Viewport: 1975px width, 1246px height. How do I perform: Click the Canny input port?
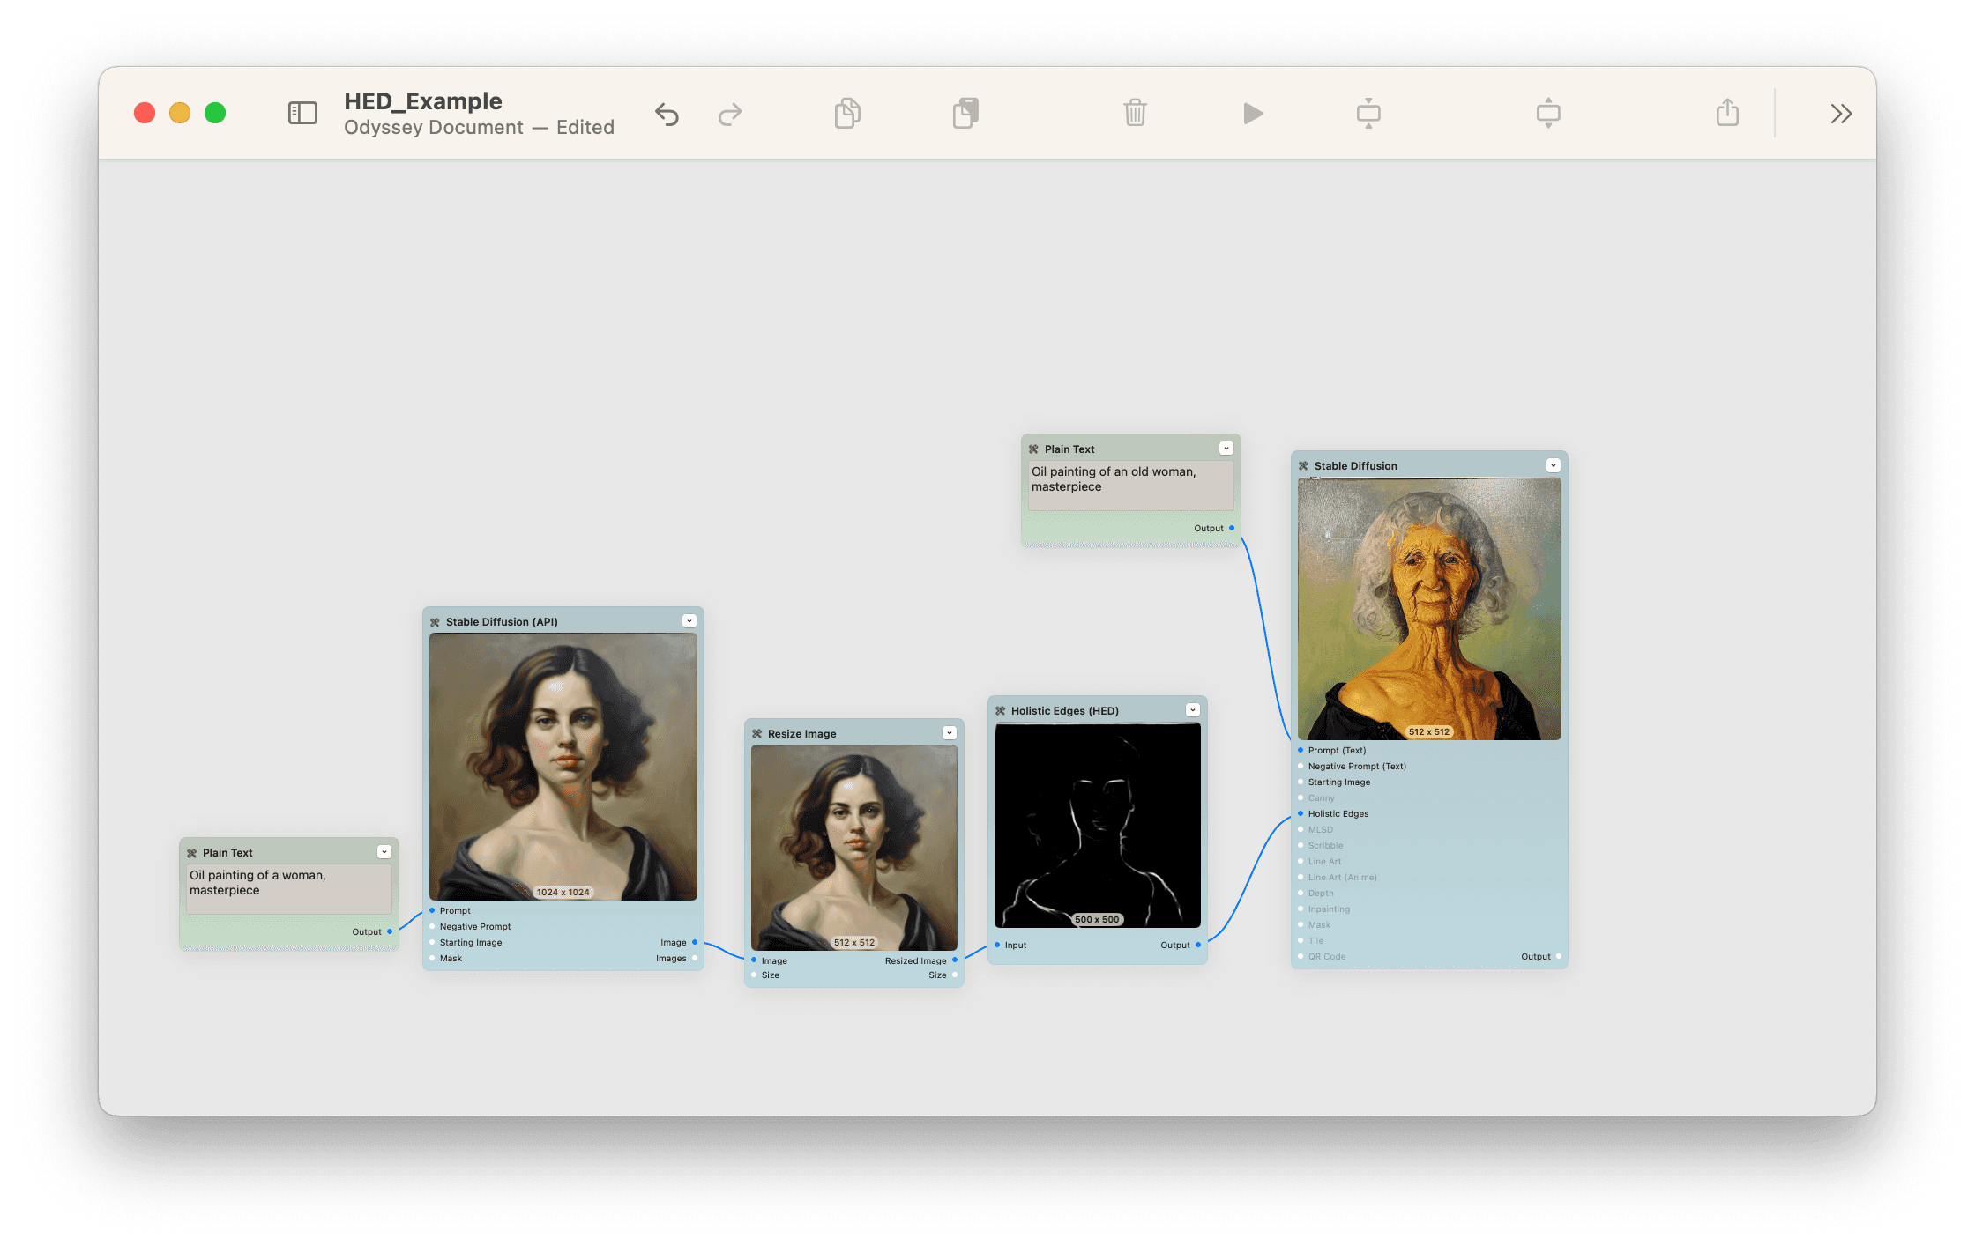point(1301,797)
